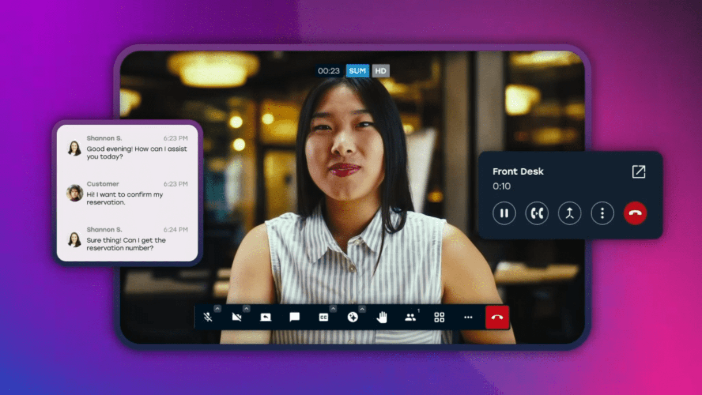Pause the Front Desk call
702x395 pixels.
click(504, 213)
